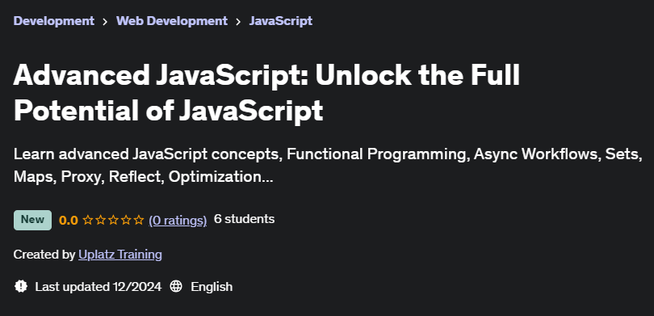Click the course description starting 'Learn advanced JavaScript'
The height and width of the screenshot is (316, 654).
click(328, 166)
